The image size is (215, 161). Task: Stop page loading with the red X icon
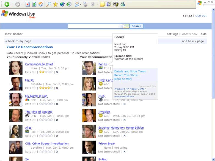[x=27, y=4]
